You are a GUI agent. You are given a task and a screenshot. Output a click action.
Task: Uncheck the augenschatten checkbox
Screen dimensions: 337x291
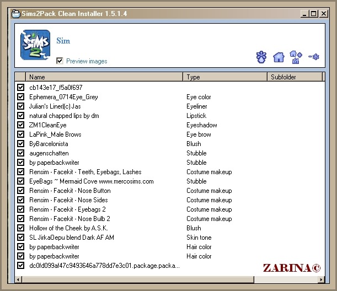[20, 153]
